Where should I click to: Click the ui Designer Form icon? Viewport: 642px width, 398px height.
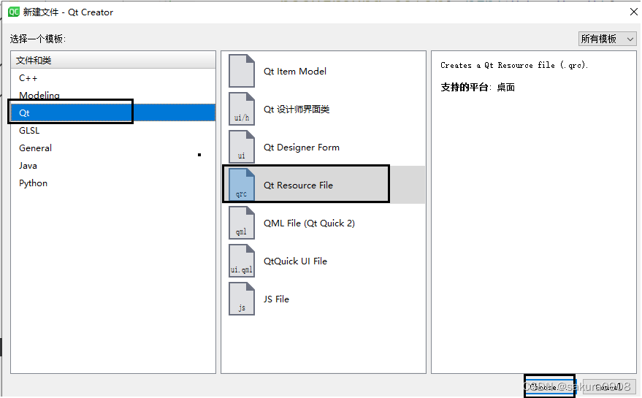pyautogui.click(x=242, y=147)
